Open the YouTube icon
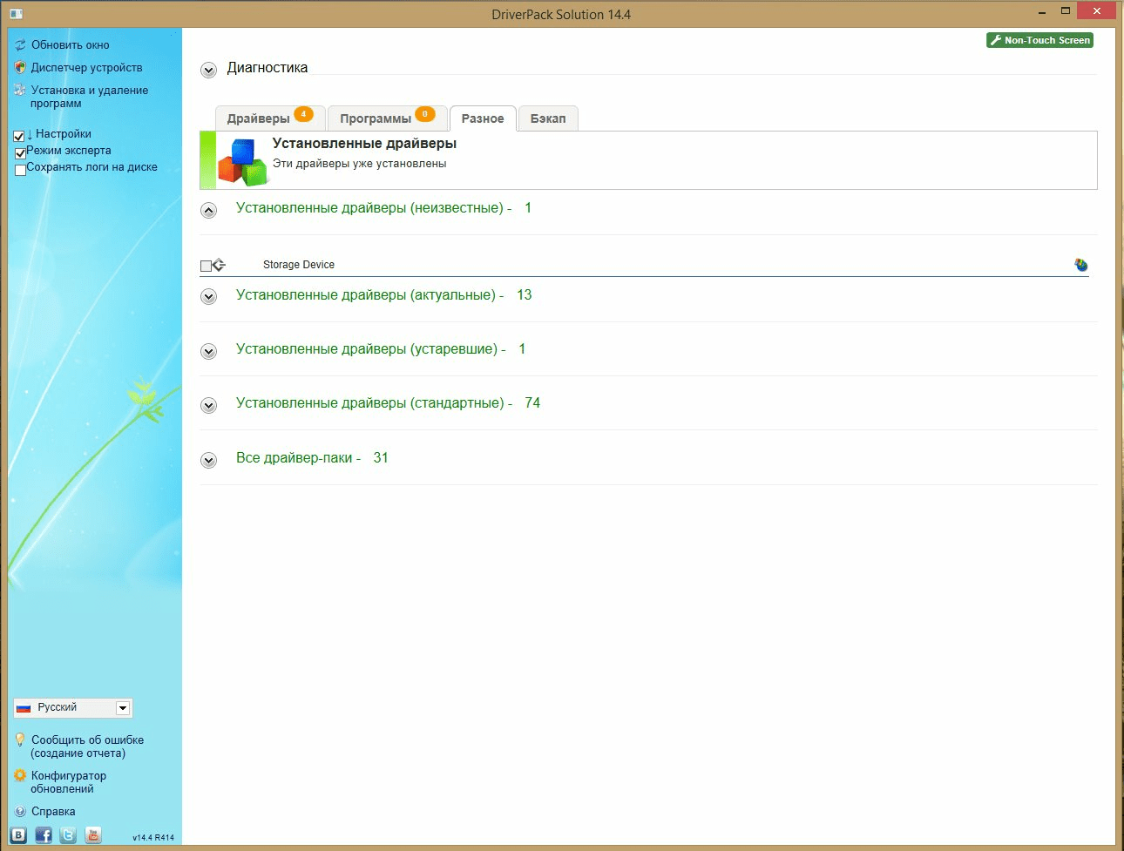The height and width of the screenshot is (851, 1124). [x=93, y=835]
